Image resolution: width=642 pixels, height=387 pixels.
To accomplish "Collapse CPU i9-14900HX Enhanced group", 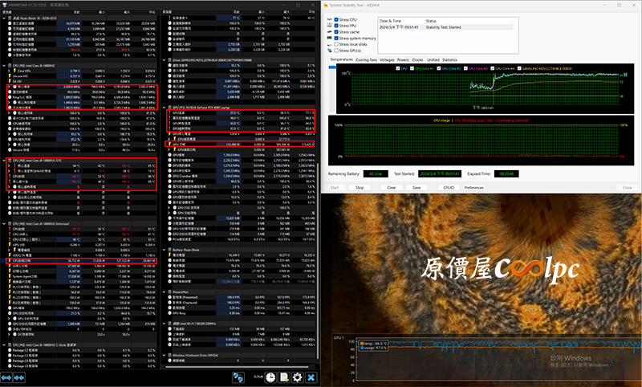I will coord(4,223).
